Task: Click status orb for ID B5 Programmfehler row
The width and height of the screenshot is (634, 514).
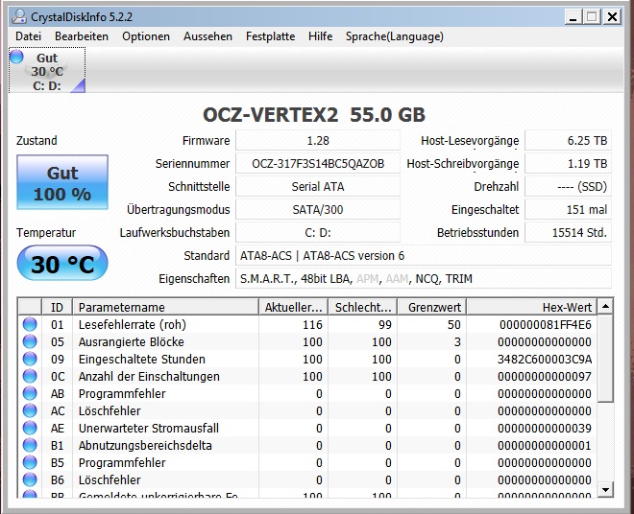Action: click(30, 462)
